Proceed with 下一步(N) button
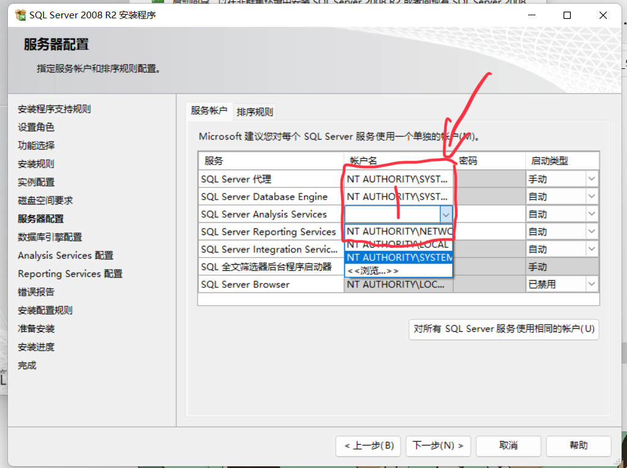 click(438, 445)
